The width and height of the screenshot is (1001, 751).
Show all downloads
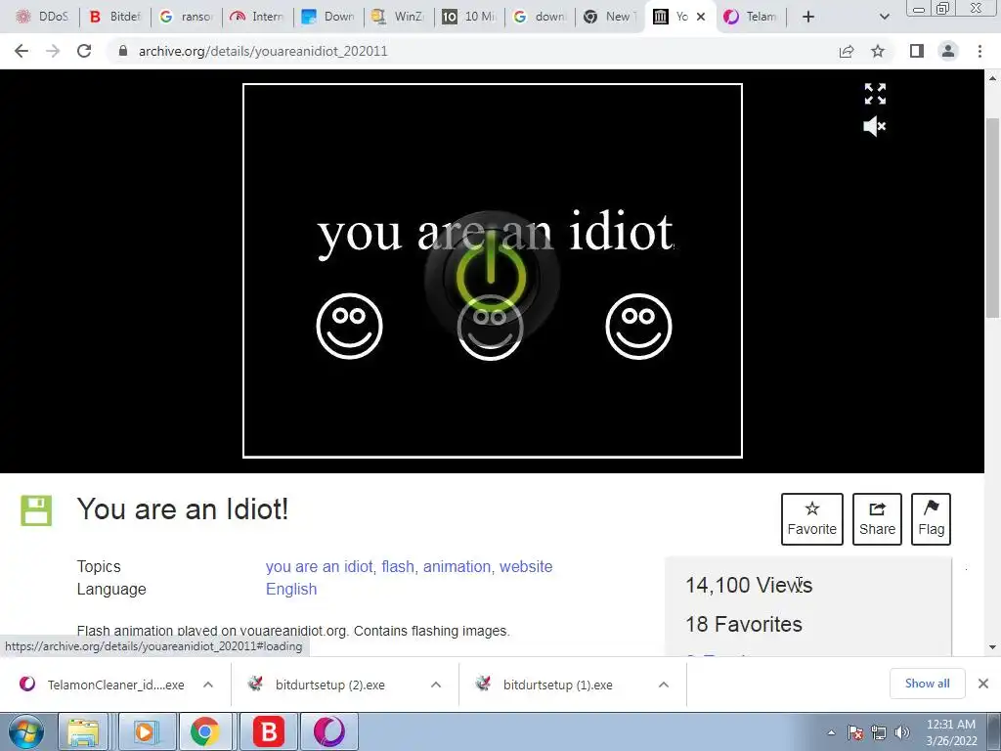click(x=927, y=684)
